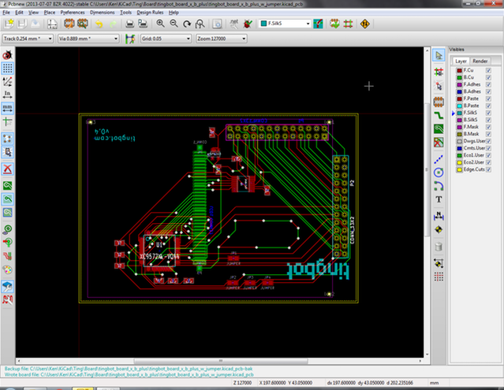Image resolution: width=504 pixels, height=390 pixels.
Task: Set units to inches
Action: [x=7, y=95]
